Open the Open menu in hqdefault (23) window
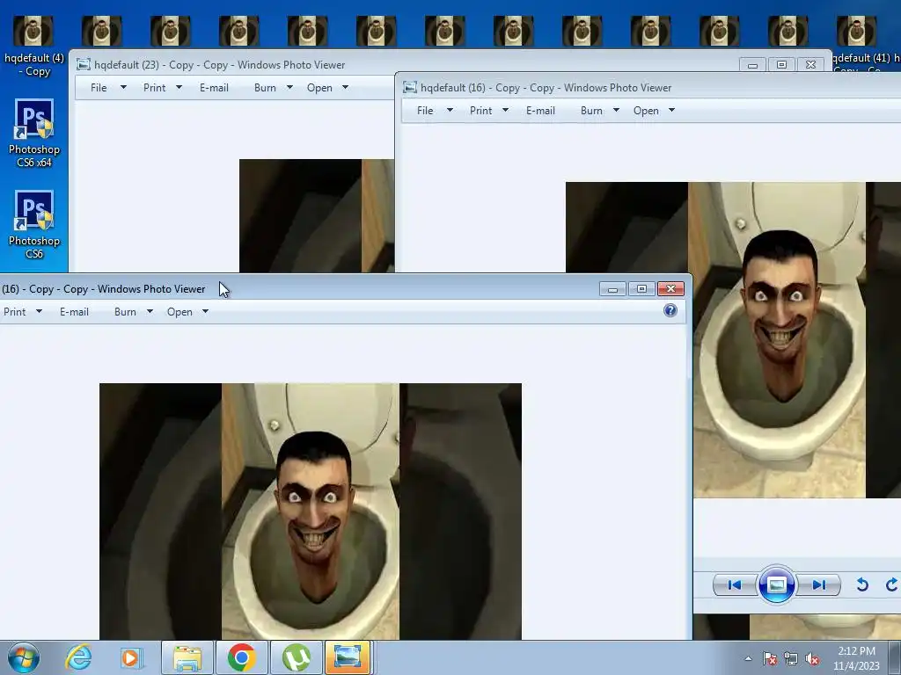The image size is (901, 675). tap(319, 88)
